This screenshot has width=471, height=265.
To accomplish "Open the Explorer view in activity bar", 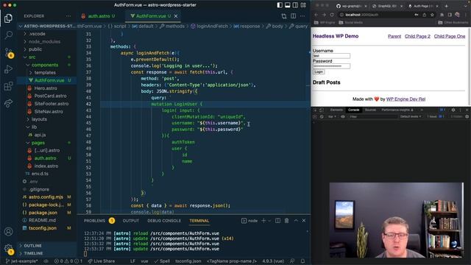I will (8, 18).
